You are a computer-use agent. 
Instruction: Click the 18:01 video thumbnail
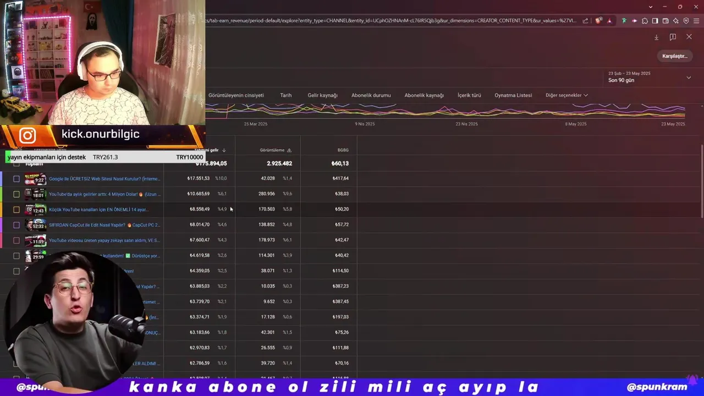(x=35, y=194)
